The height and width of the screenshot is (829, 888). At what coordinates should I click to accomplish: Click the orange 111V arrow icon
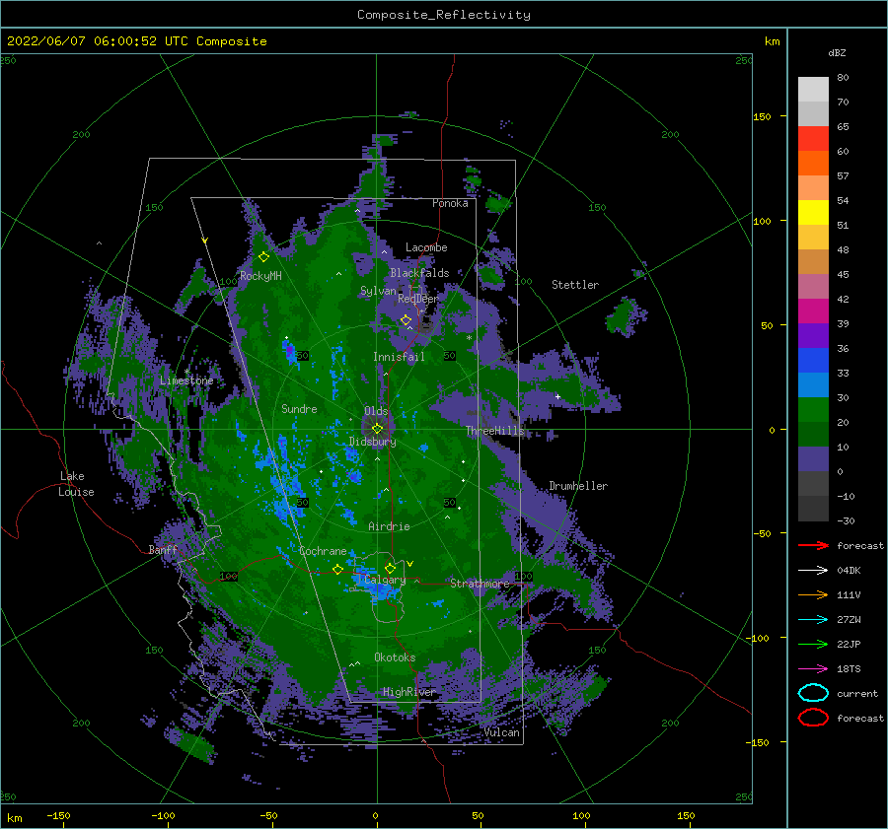point(813,594)
